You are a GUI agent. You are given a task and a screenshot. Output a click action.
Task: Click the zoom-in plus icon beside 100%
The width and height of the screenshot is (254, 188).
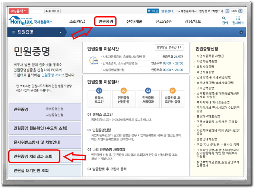tap(240, 11)
